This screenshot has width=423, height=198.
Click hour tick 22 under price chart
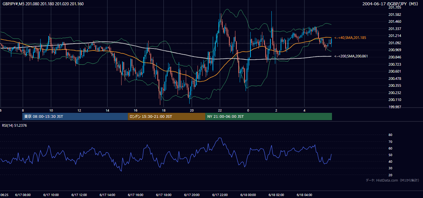click(220, 110)
